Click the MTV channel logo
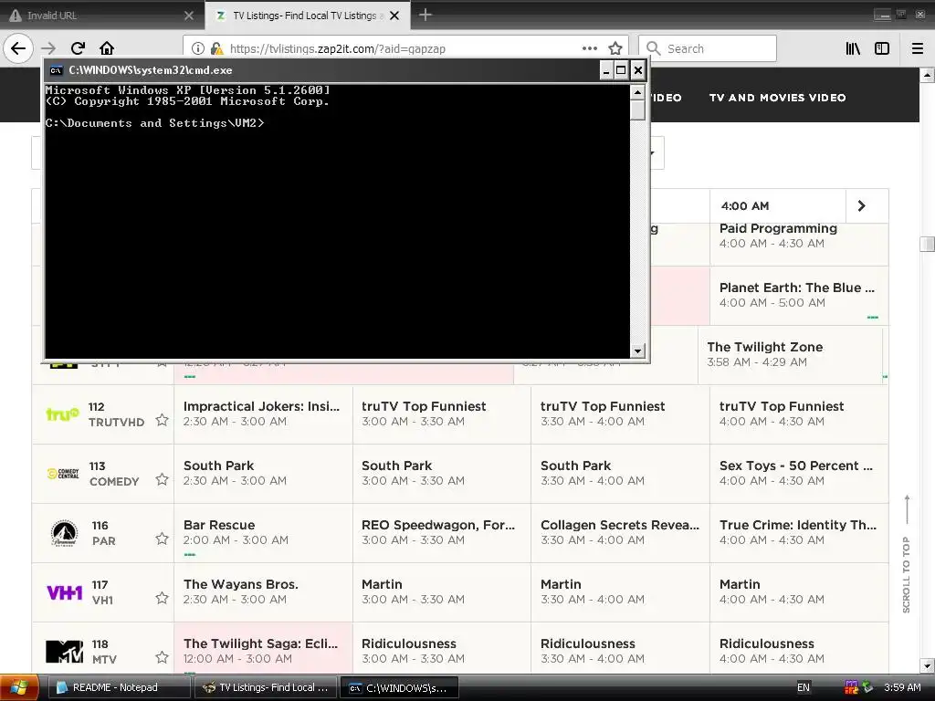Image resolution: width=935 pixels, height=701 pixels. pyautogui.click(x=65, y=652)
